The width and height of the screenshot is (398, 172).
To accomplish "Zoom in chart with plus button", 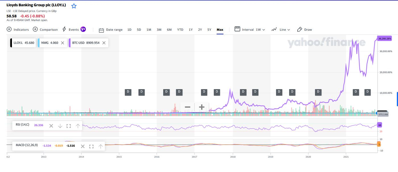I will [x=202, y=107].
